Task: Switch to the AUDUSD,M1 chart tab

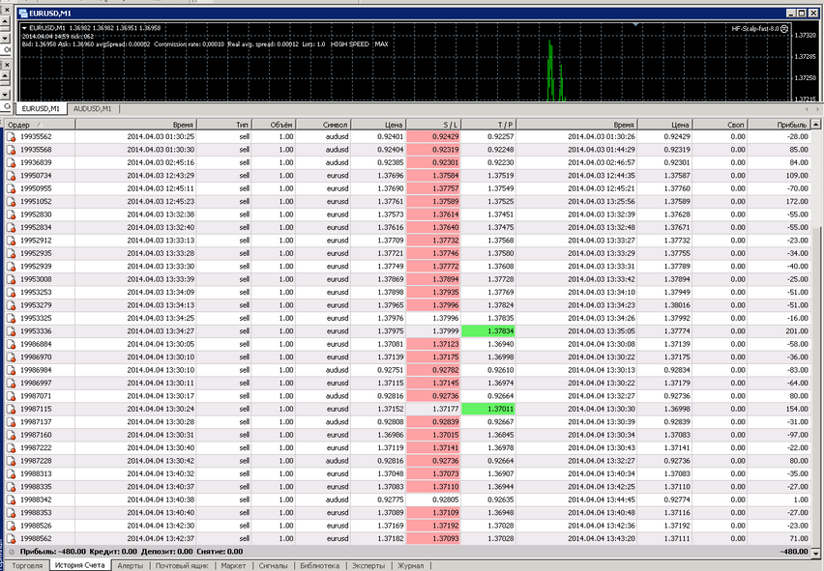Action: click(93, 108)
